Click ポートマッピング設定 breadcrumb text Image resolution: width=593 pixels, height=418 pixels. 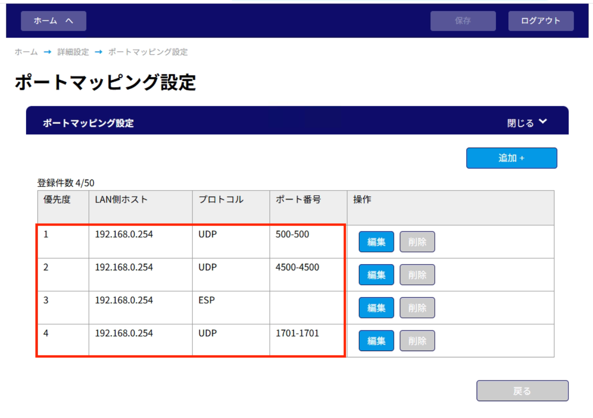click(148, 52)
